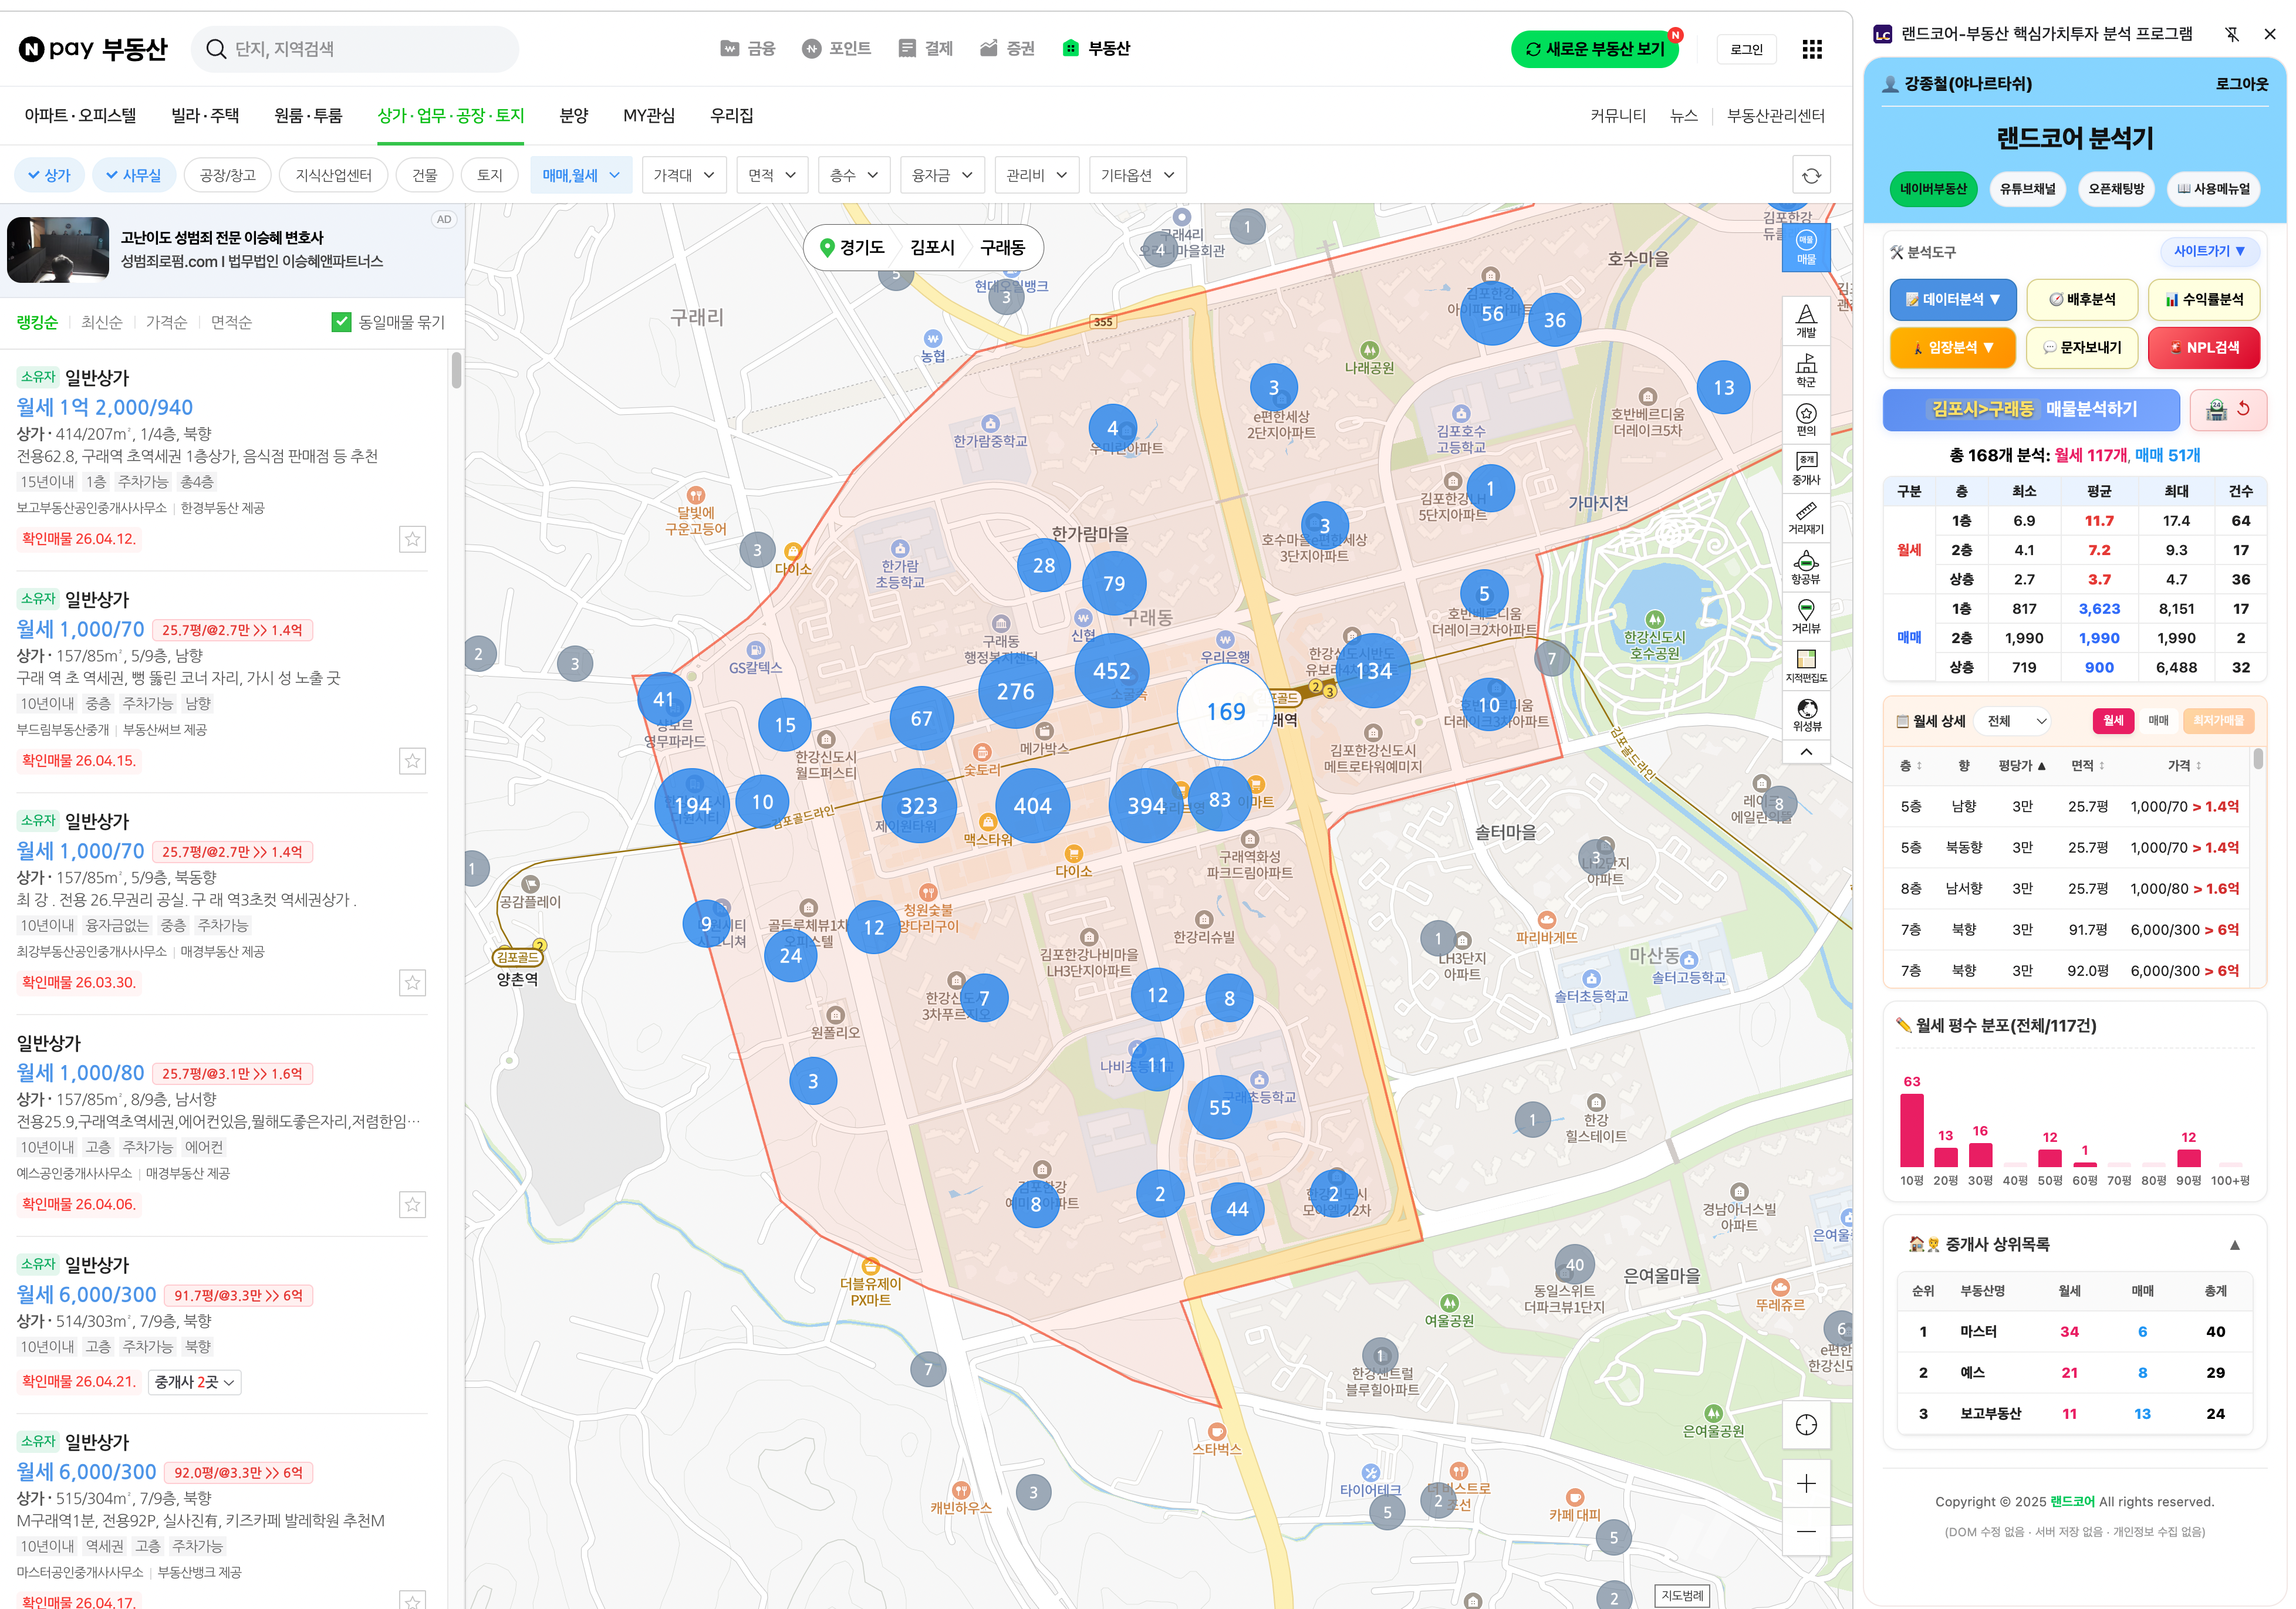Toggle the 사무실 property type filter
This screenshot has height=1609, width=2296.
click(134, 176)
